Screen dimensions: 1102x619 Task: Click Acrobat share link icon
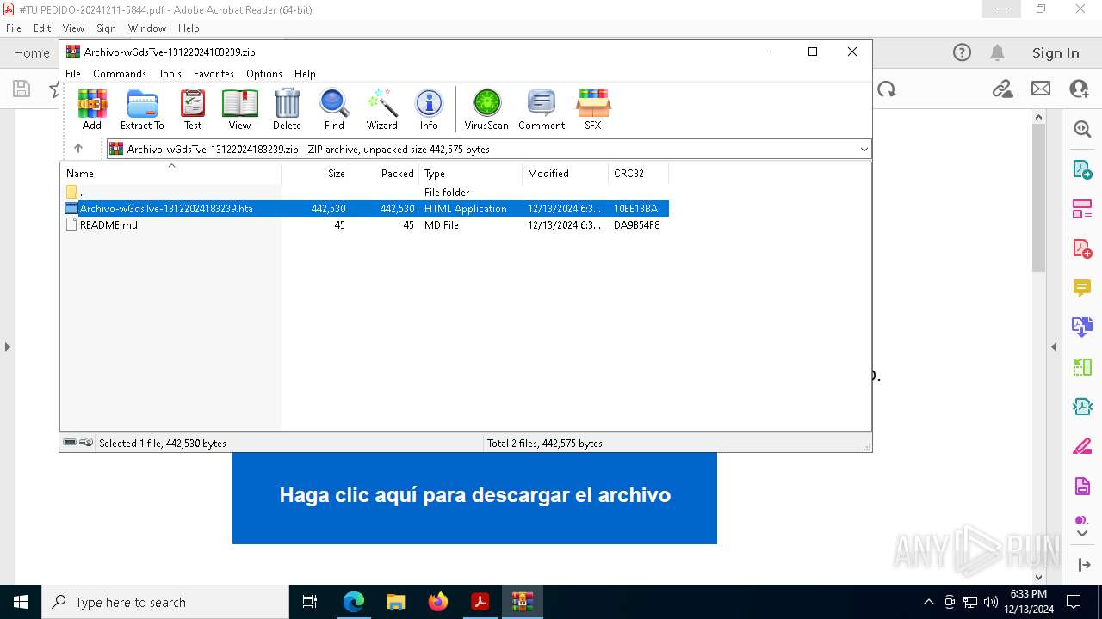(x=1002, y=89)
